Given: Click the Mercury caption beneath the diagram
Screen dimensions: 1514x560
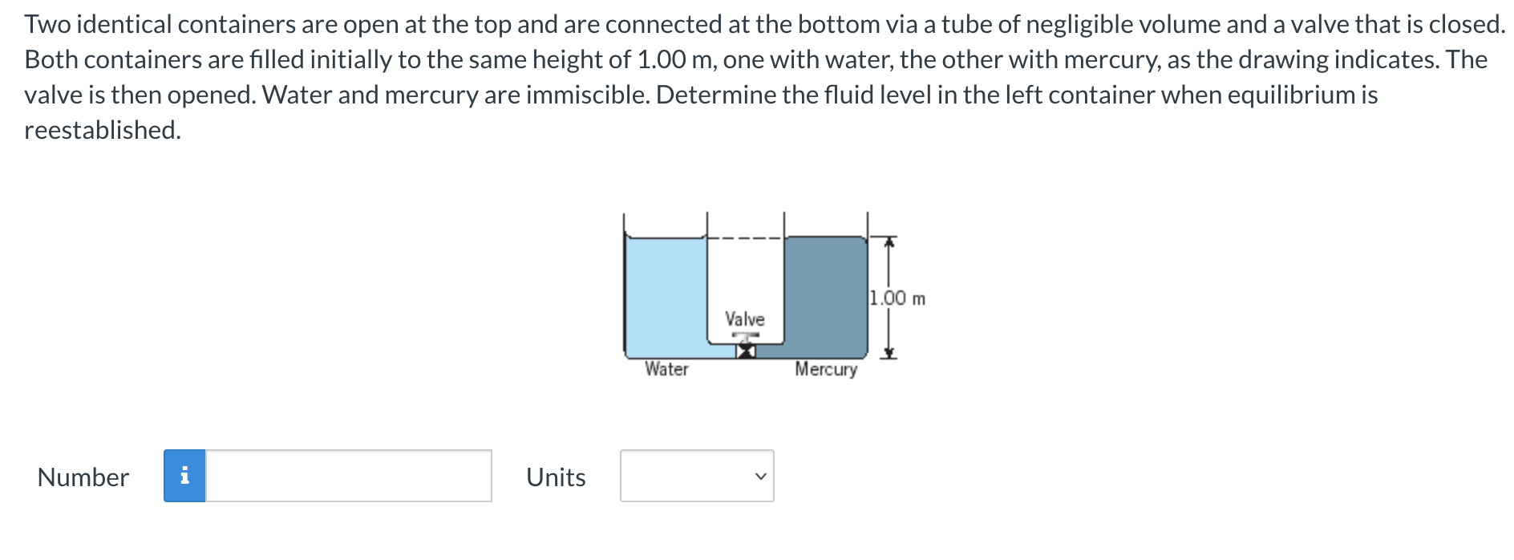Looking at the screenshot, I should coord(826,370).
